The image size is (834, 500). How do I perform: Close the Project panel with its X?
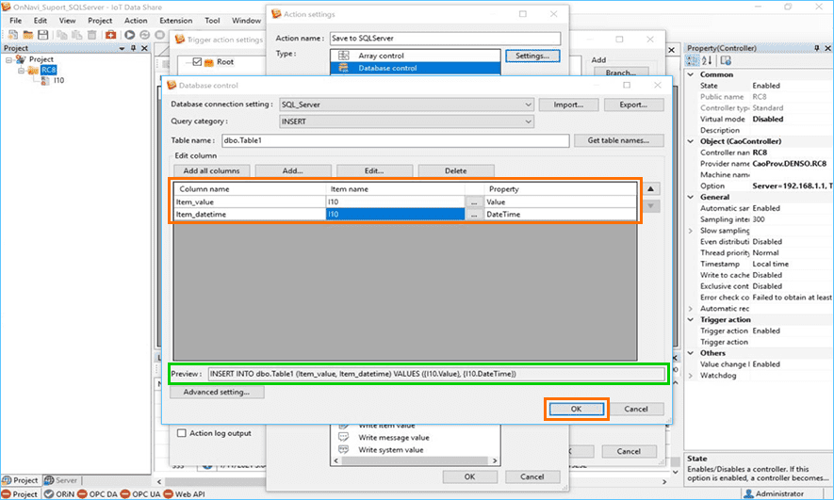pyautogui.click(x=144, y=48)
